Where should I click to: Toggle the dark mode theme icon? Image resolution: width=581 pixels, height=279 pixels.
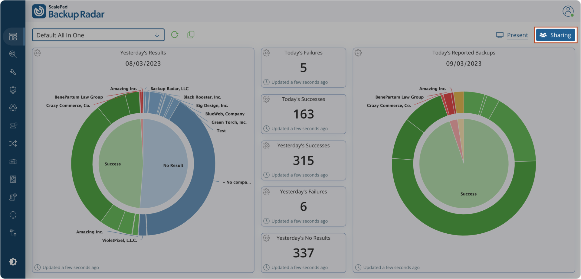(x=13, y=261)
